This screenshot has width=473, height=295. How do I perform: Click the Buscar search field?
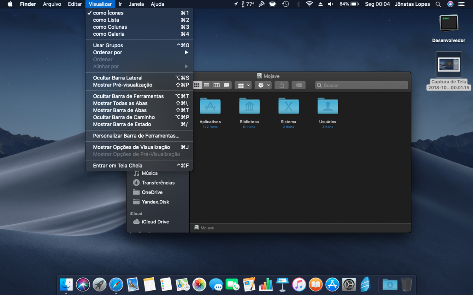361,85
